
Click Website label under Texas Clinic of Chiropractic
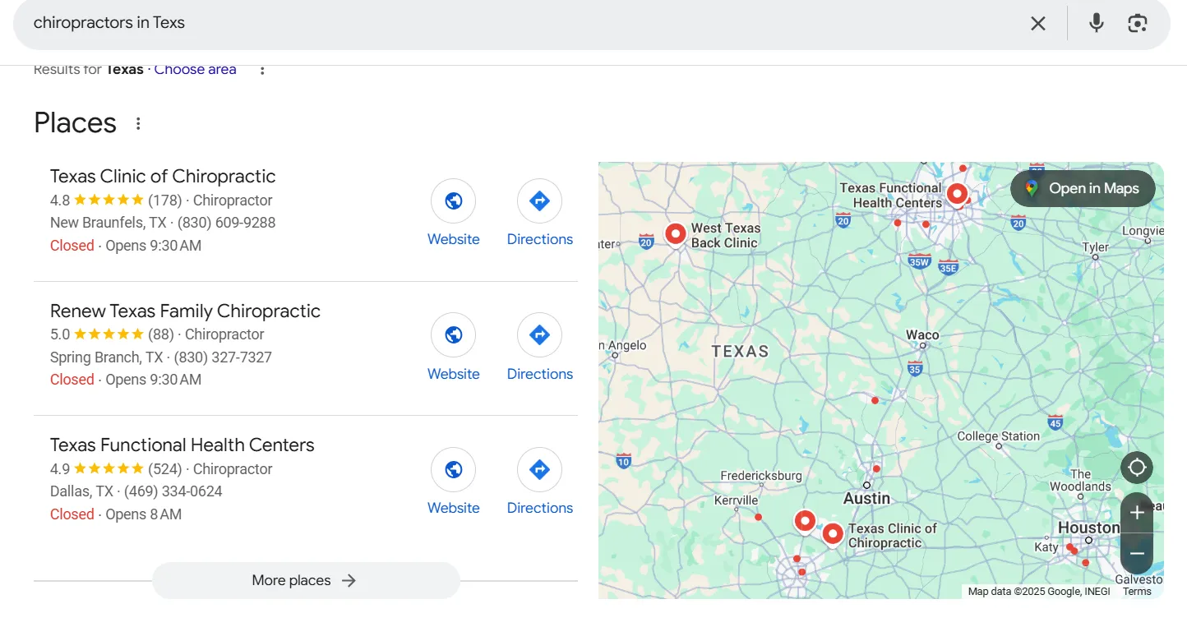(x=453, y=239)
